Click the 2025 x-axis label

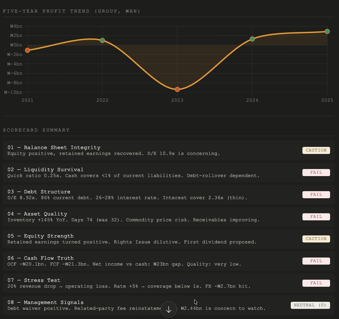click(327, 100)
